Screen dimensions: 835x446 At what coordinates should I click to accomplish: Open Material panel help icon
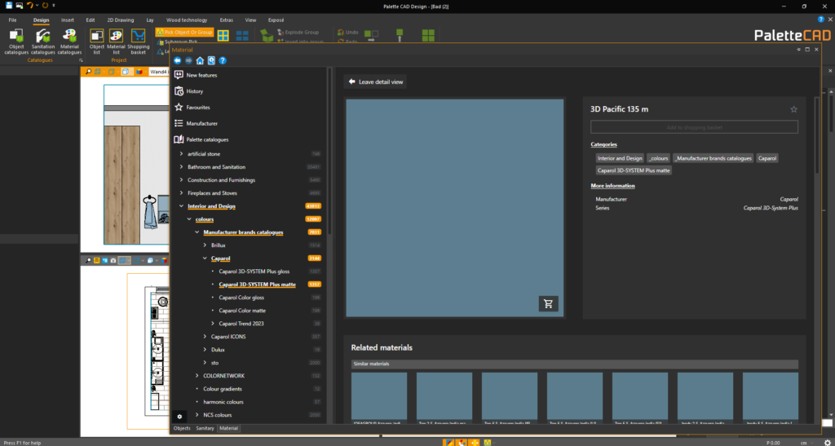coord(223,60)
